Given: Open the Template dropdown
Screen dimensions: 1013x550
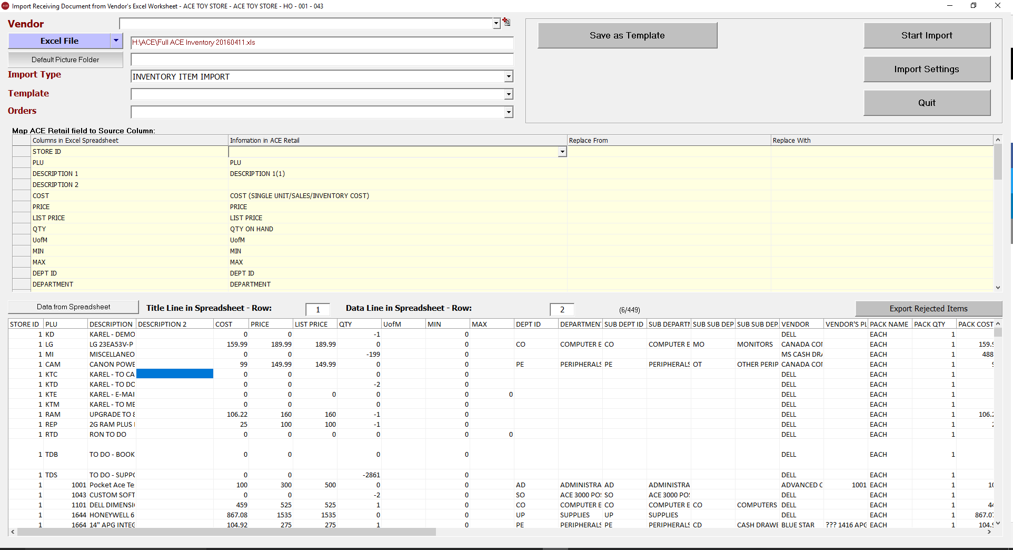Looking at the screenshot, I should 508,94.
